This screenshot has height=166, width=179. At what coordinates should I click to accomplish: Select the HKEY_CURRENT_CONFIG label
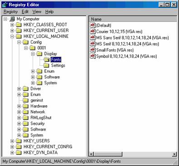pyautogui.click(x=48, y=147)
